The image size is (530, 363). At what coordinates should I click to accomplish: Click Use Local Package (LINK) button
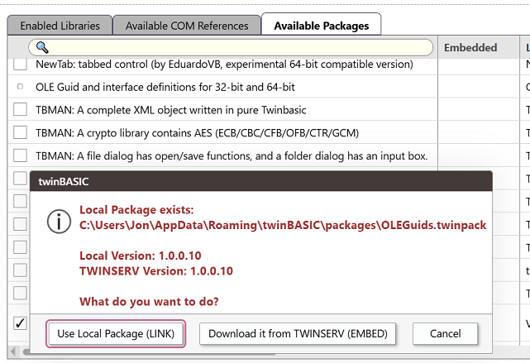pyautogui.click(x=116, y=333)
